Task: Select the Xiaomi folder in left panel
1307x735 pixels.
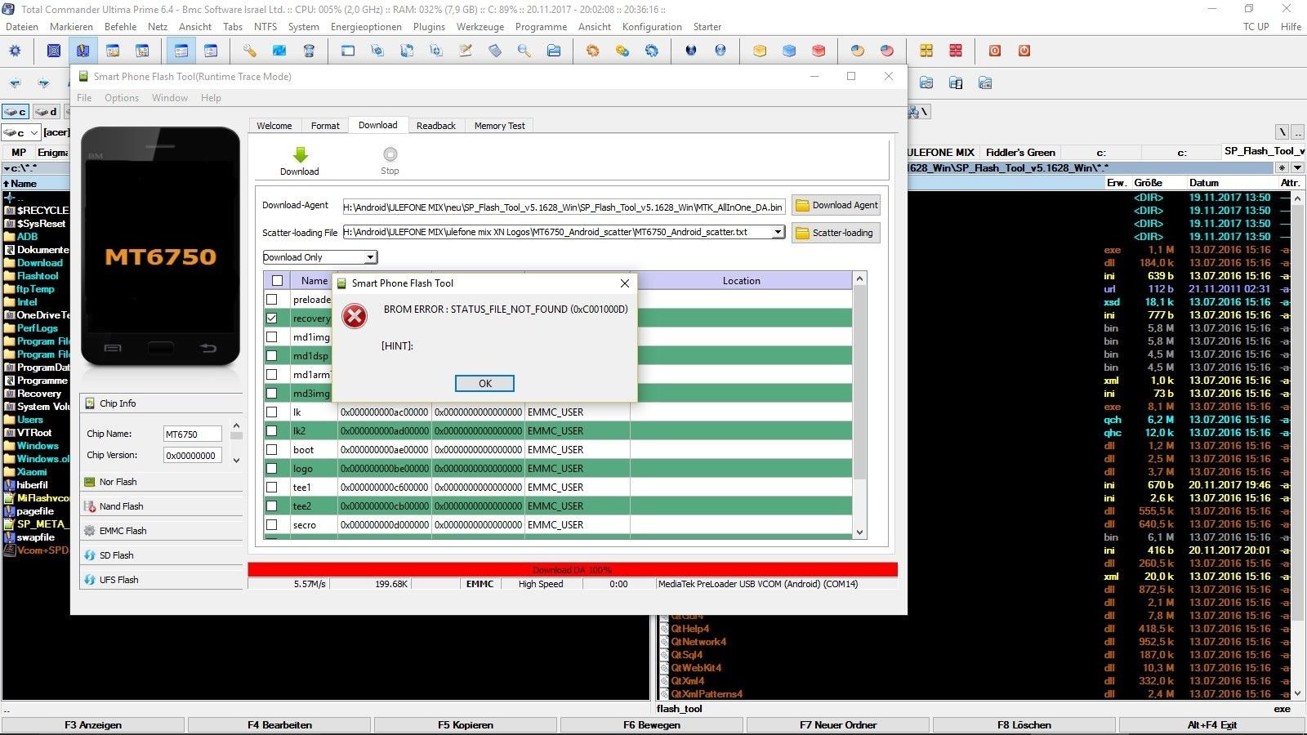Action: pos(32,472)
